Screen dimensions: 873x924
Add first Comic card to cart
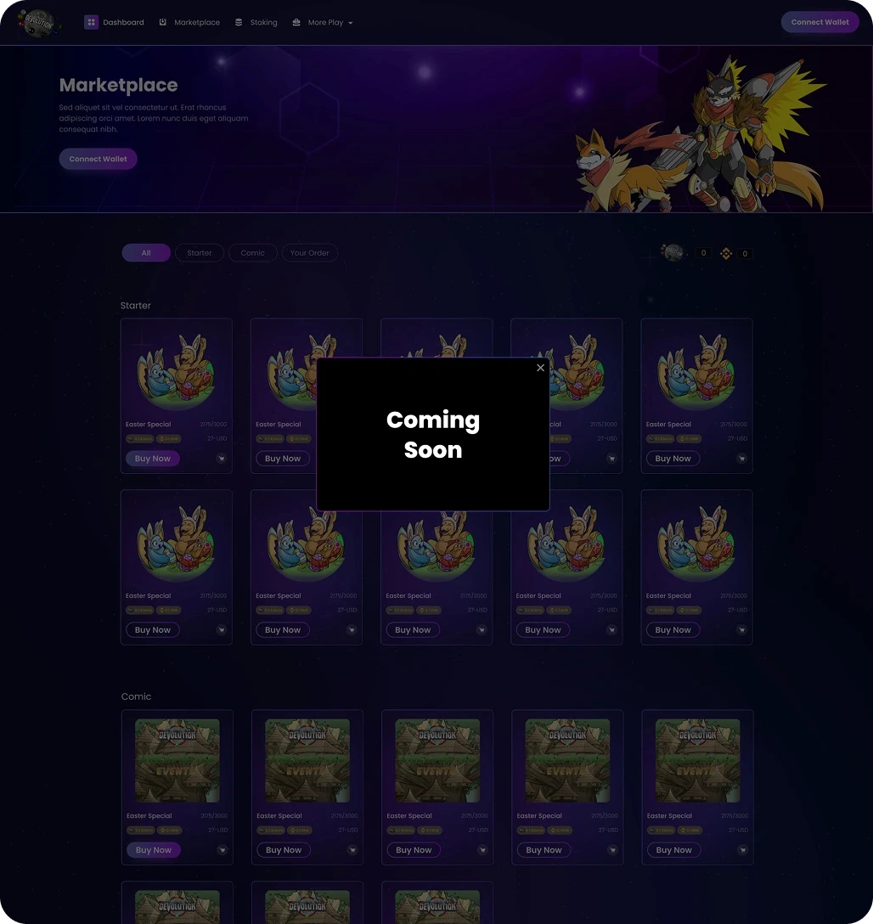click(222, 850)
